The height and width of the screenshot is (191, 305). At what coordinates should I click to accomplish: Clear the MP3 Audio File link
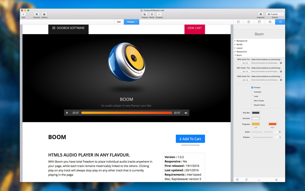click(281, 63)
